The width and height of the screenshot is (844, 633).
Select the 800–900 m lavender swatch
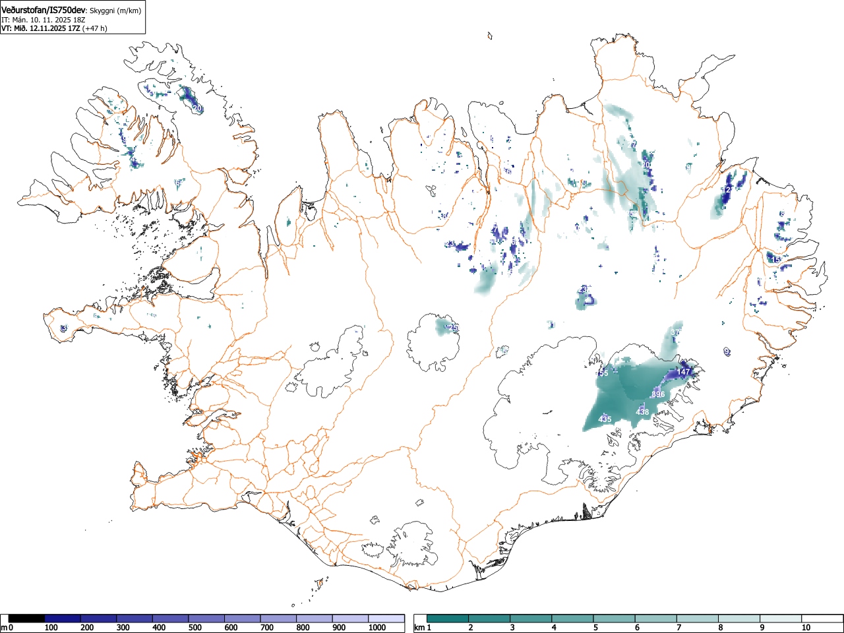[x=315, y=618]
